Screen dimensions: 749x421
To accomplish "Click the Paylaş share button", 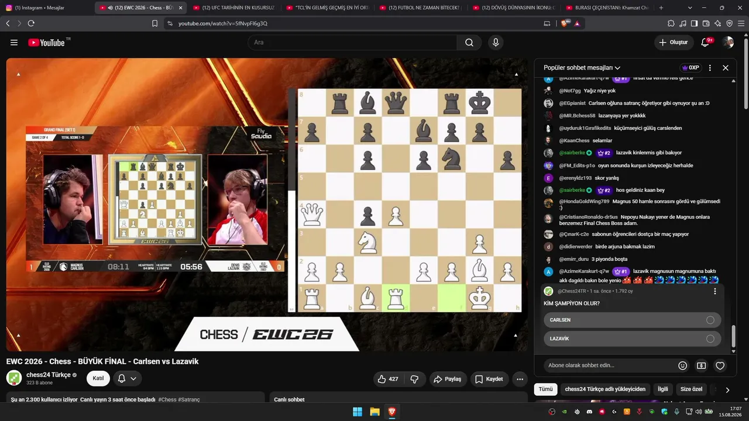I will tap(448, 379).
